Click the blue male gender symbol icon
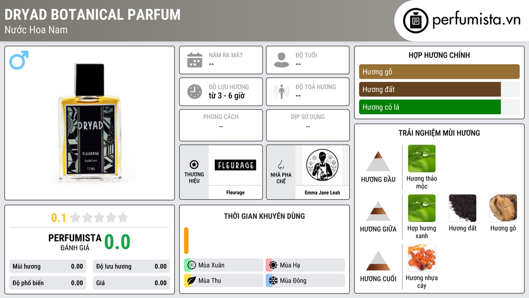The image size is (529, 298). (19, 60)
